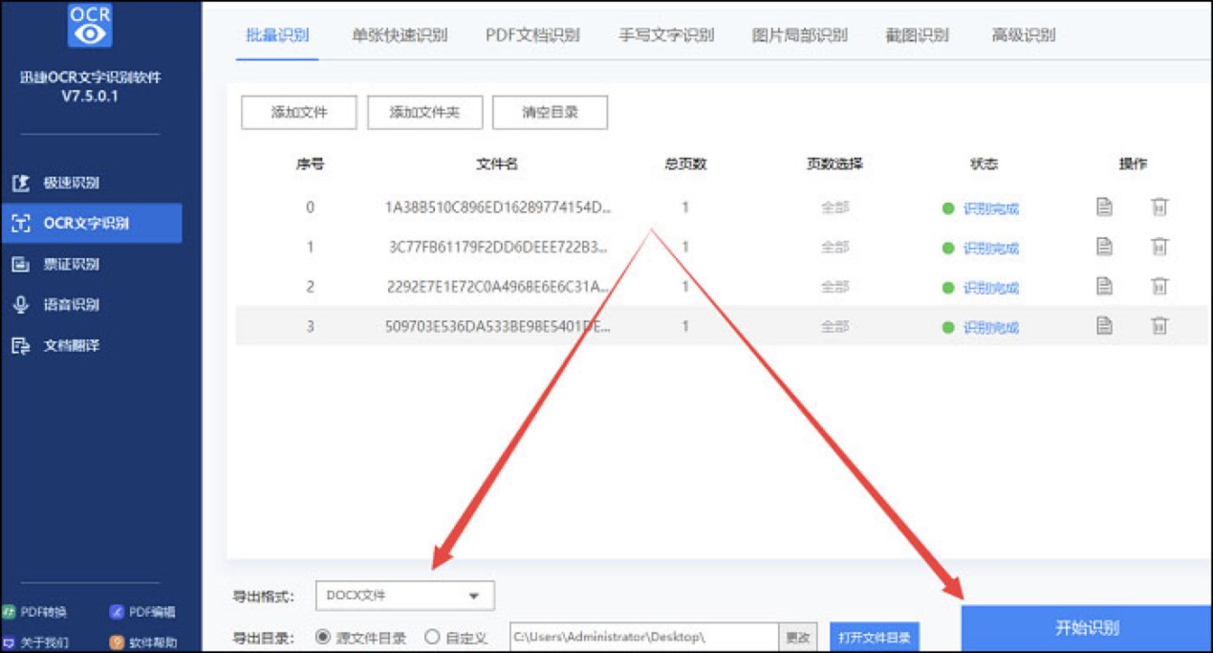
Task: Choose the 语音识别 microphone icon
Action: tap(20, 305)
